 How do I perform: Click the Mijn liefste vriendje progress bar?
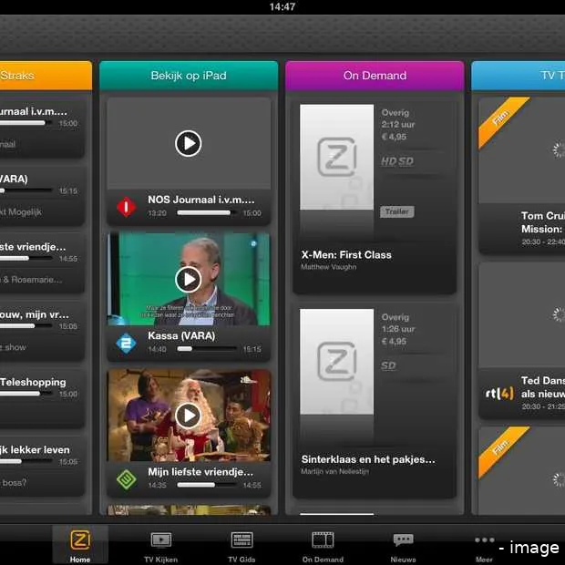(207, 485)
